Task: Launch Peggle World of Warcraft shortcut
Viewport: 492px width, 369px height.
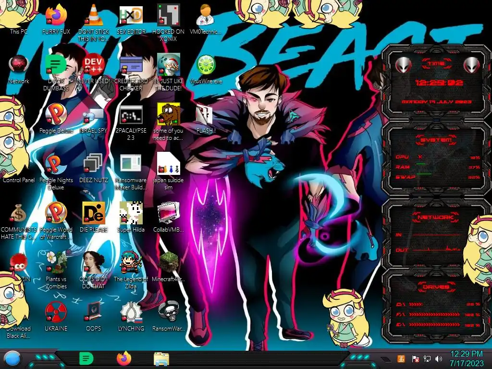Action: [x=56, y=220]
